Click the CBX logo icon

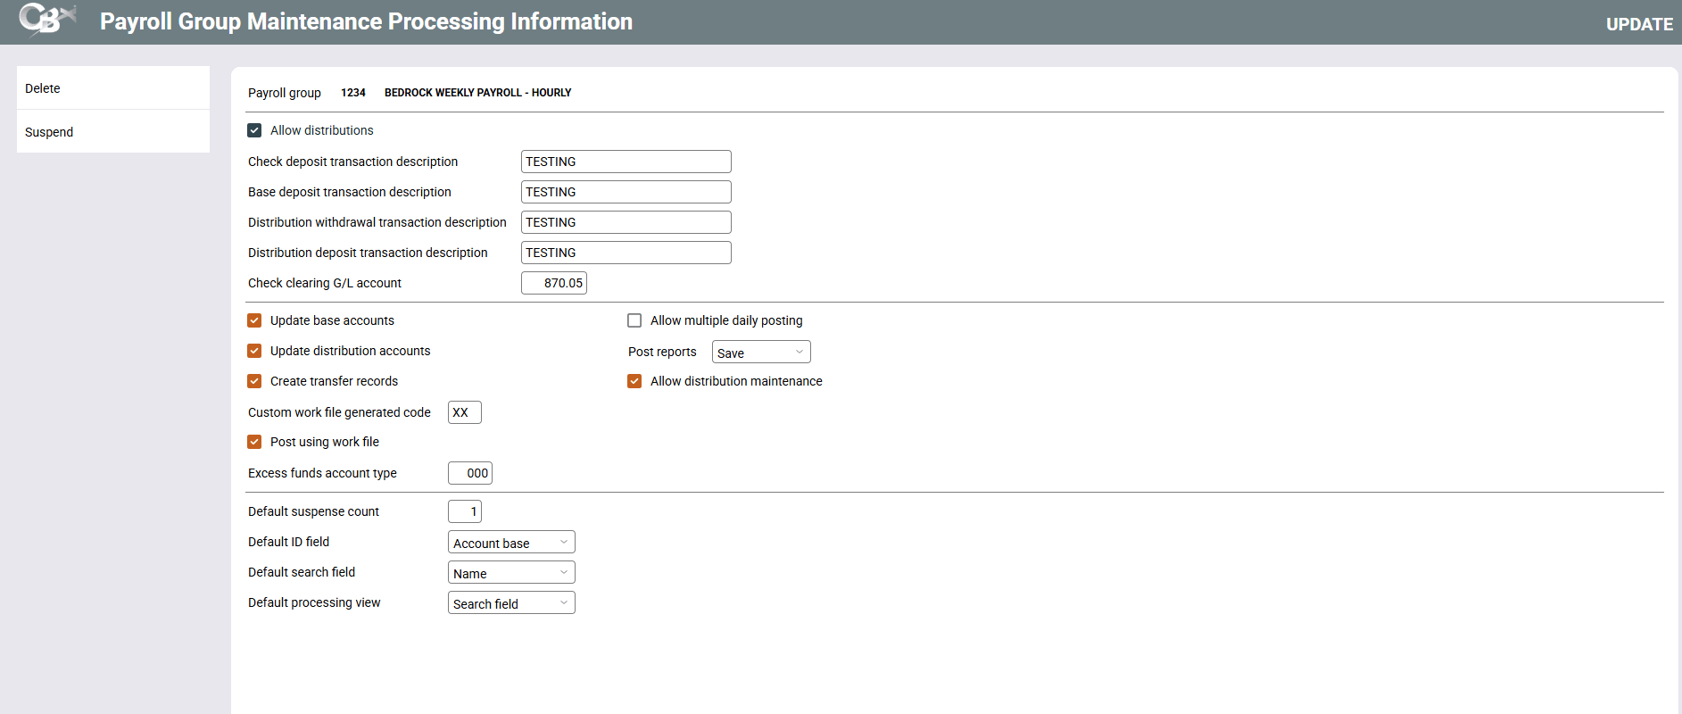(46, 20)
